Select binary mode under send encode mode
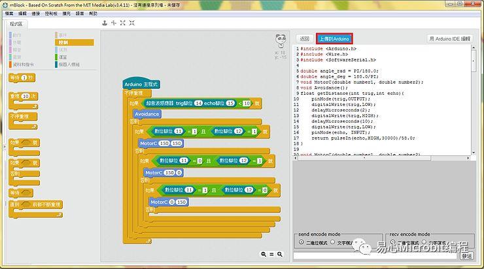 (302, 242)
